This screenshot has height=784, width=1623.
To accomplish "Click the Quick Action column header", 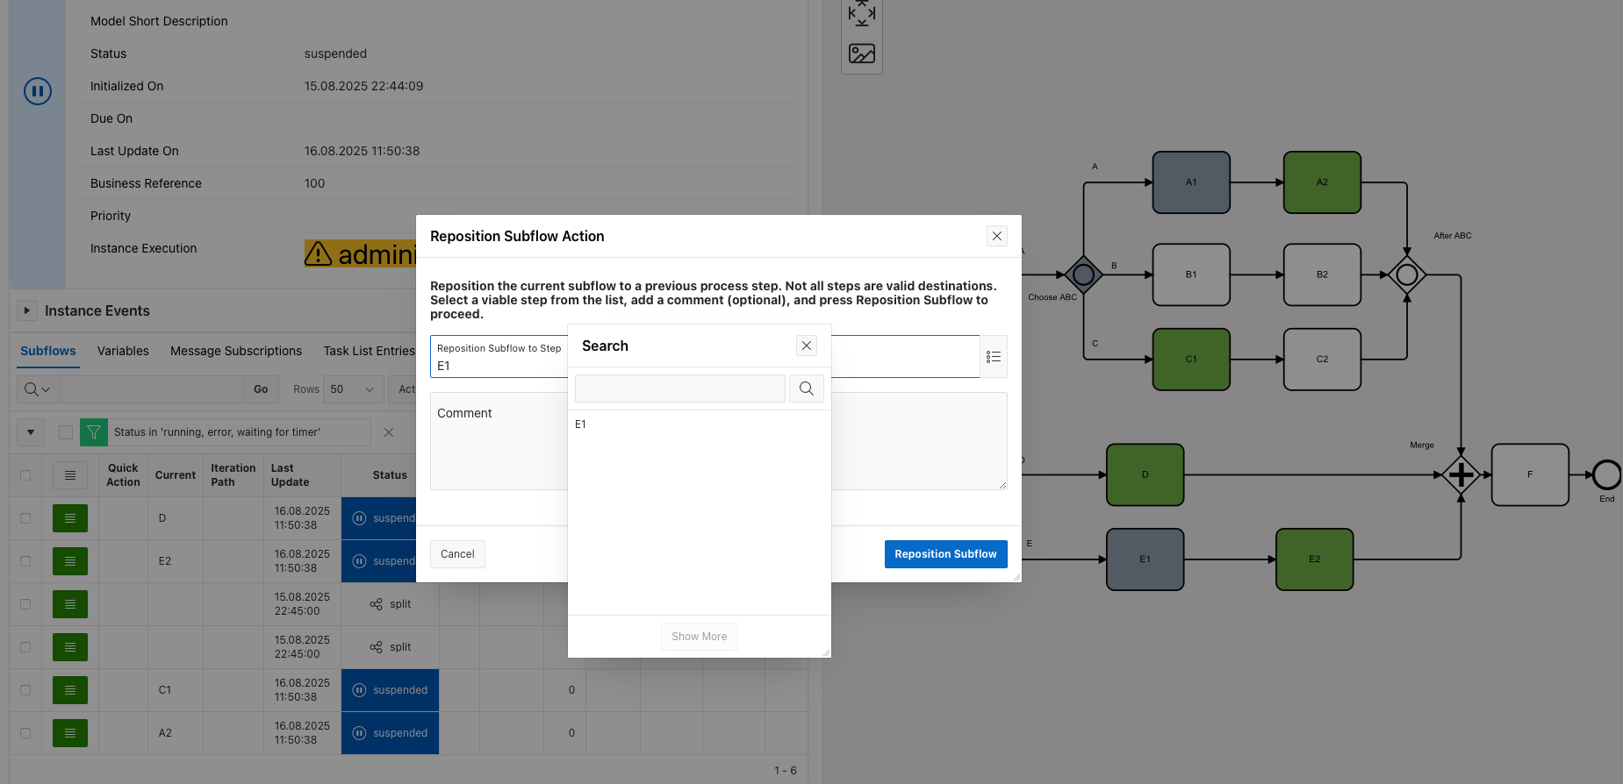I will (x=123, y=475).
